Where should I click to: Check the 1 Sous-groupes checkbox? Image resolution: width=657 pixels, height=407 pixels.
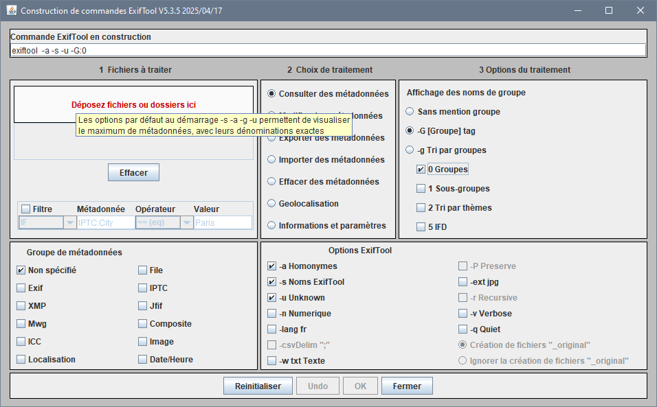pyautogui.click(x=421, y=189)
